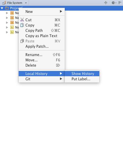Click the File System view icon
This screenshot has width=123, height=156.
point(4,3)
